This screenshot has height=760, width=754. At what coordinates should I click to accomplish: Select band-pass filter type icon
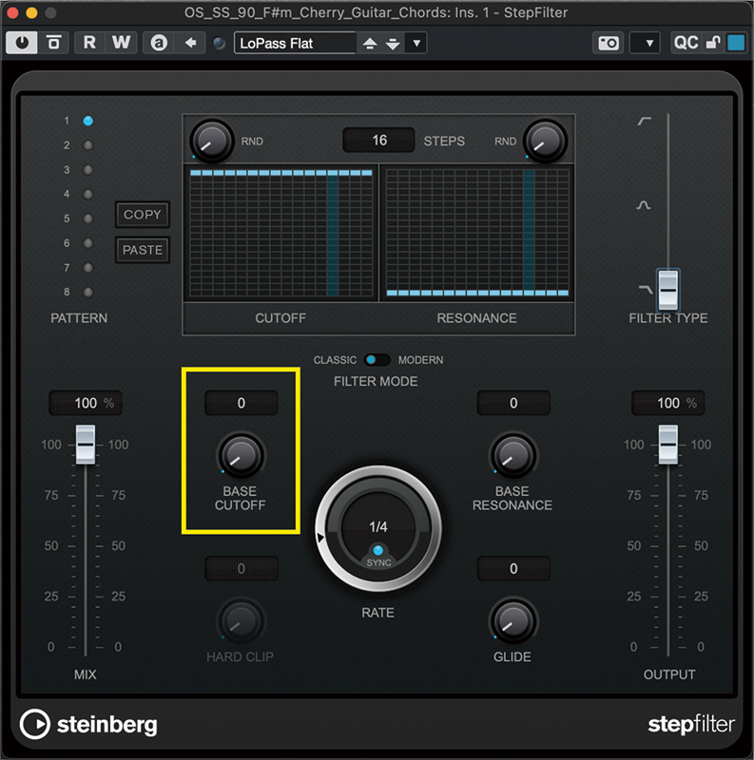tap(644, 205)
